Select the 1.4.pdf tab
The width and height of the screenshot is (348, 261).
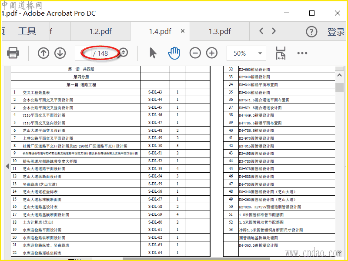pyautogui.click(x=160, y=31)
